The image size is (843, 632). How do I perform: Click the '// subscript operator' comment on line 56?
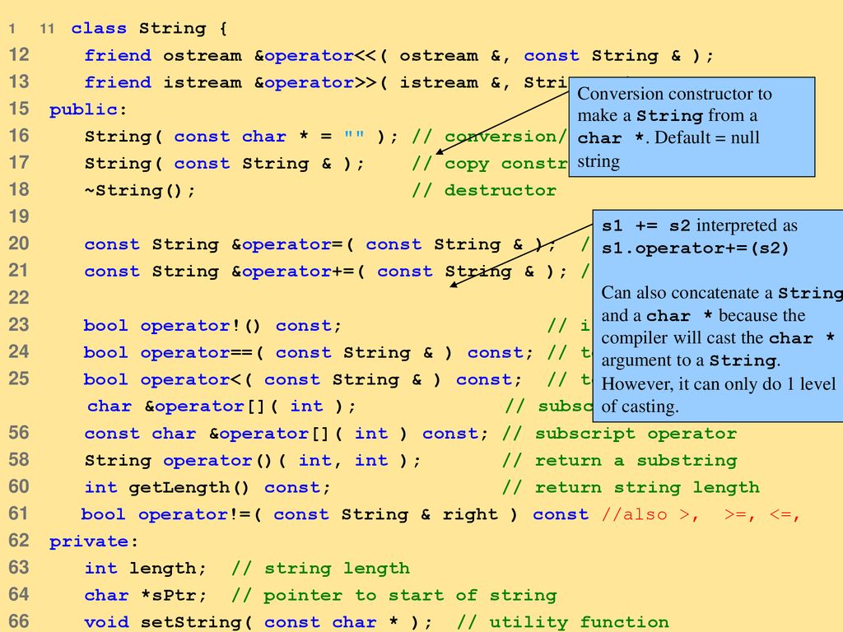(619, 434)
